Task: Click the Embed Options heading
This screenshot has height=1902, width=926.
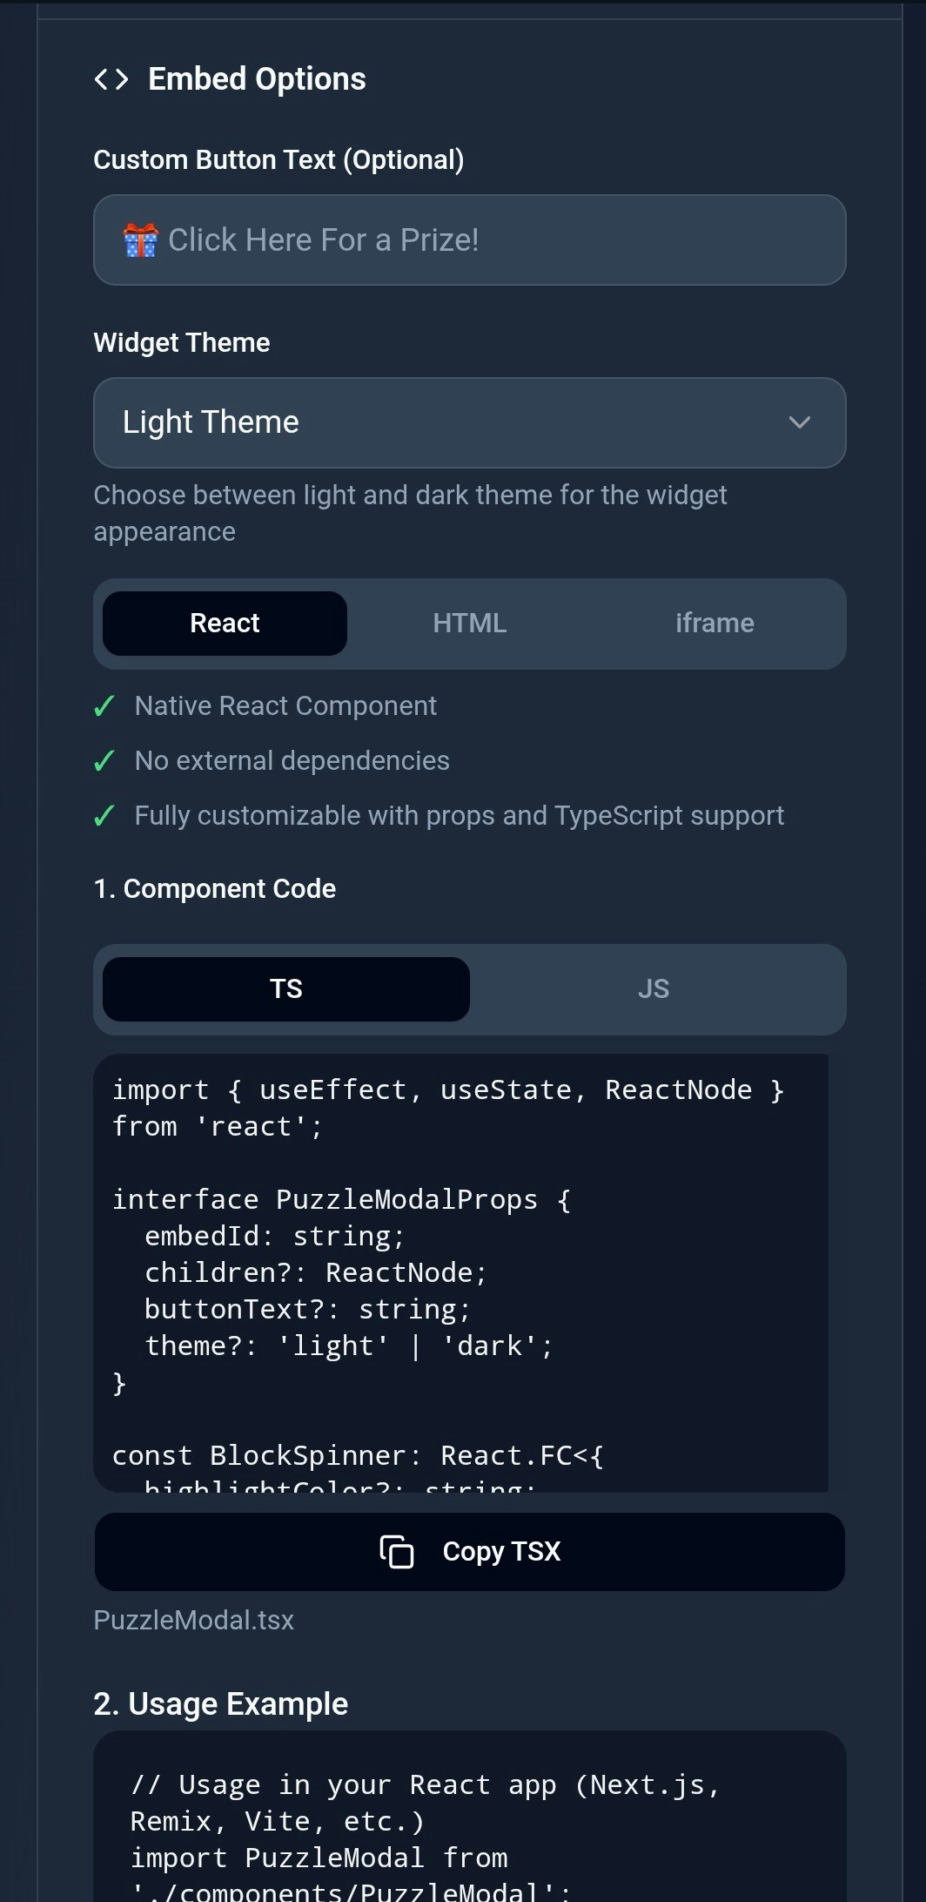Action: (x=257, y=79)
